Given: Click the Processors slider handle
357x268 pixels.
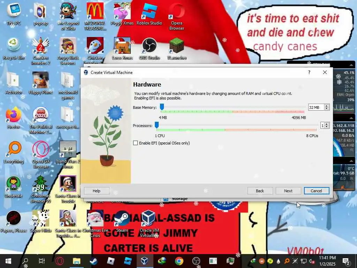Looking at the screenshot, I should click(x=157, y=125).
